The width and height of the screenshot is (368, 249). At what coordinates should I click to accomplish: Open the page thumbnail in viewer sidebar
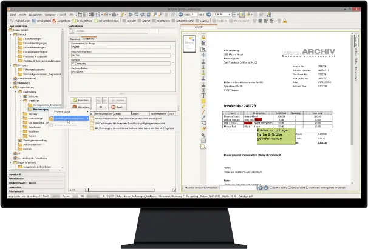tap(189, 44)
